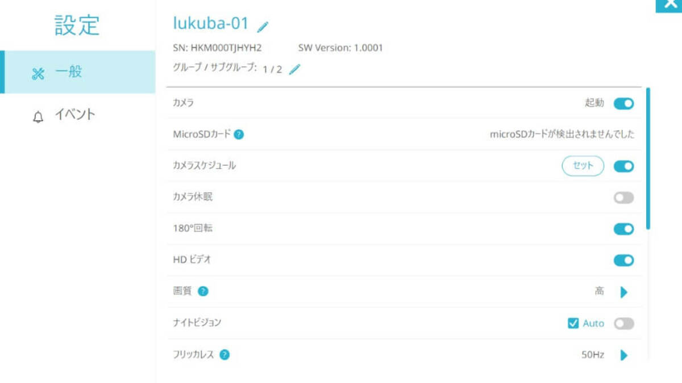The image size is (682, 383).
Task: Open the フリッカレス 50Hz options arrow
Action: (623, 355)
